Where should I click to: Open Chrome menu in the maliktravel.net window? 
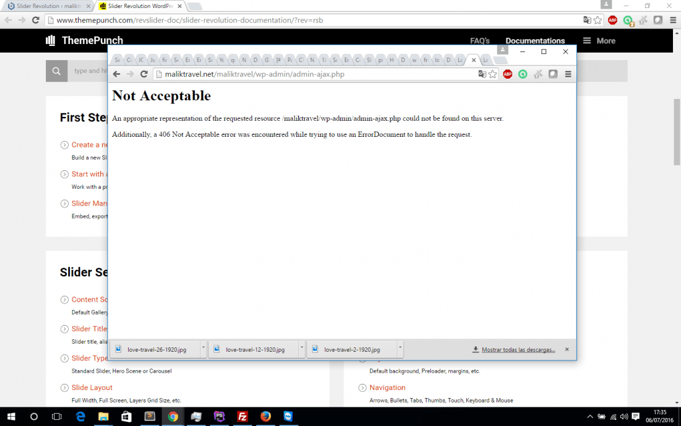pyautogui.click(x=568, y=74)
